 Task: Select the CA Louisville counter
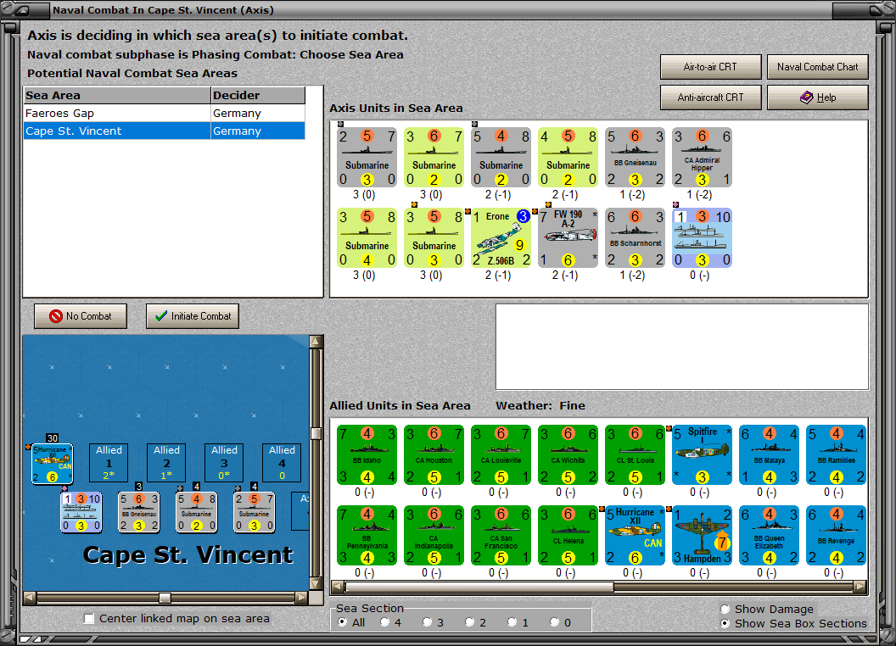pyautogui.click(x=501, y=454)
